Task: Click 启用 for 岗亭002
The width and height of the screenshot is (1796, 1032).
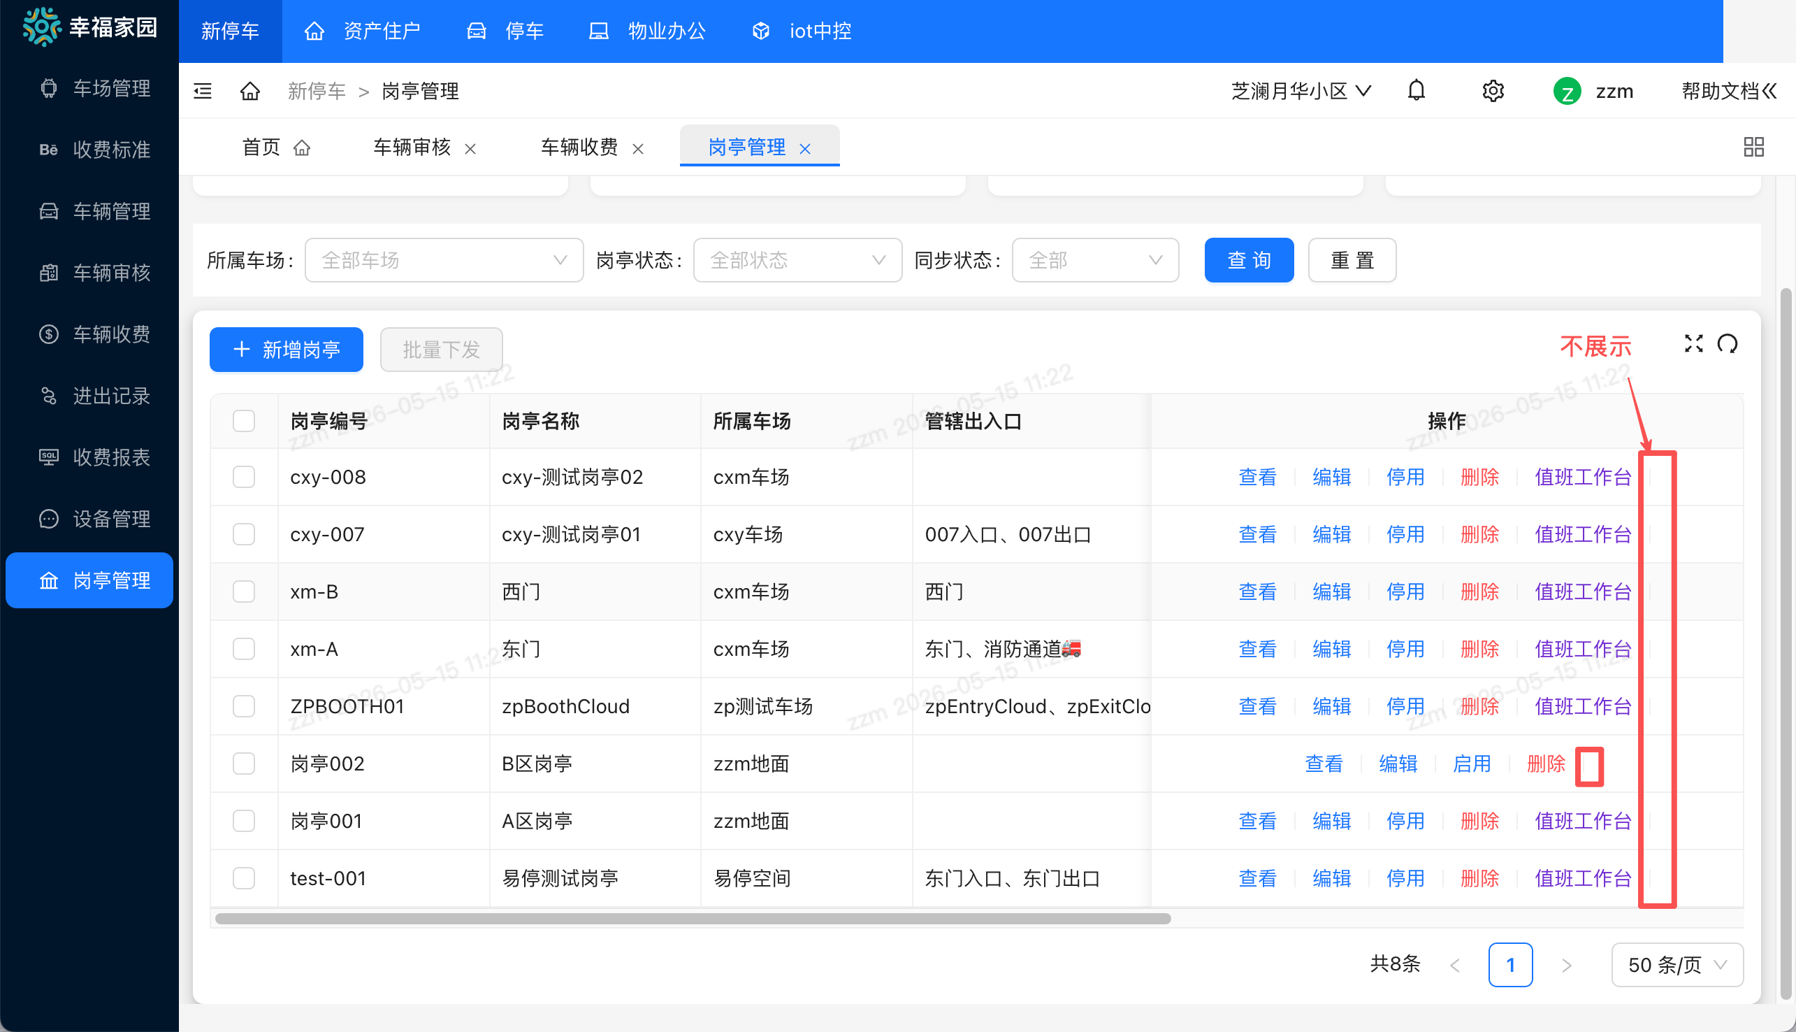Action: tap(1472, 764)
